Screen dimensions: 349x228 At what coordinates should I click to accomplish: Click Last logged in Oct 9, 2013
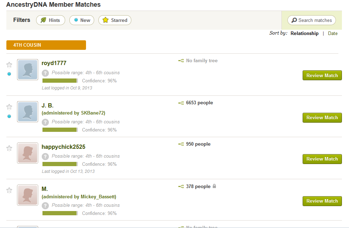pyautogui.click(x=67, y=88)
